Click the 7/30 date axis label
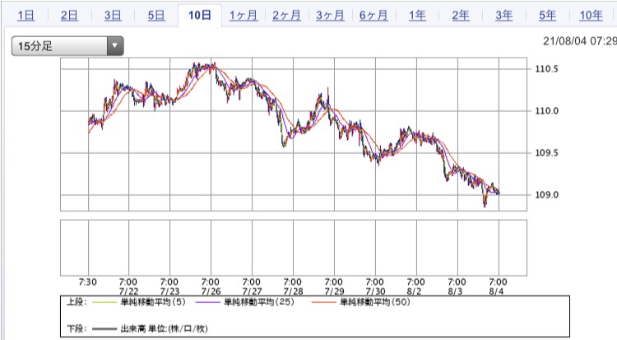The height and width of the screenshot is (340, 617). point(375,291)
